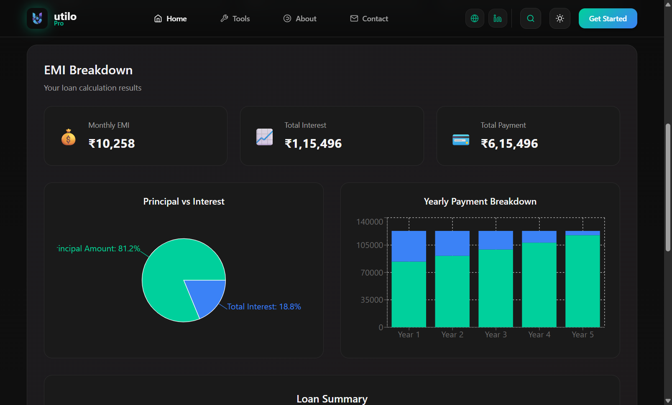Click the money bag EMI icon
The height and width of the screenshot is (405, 672).
tap(69, 137)
